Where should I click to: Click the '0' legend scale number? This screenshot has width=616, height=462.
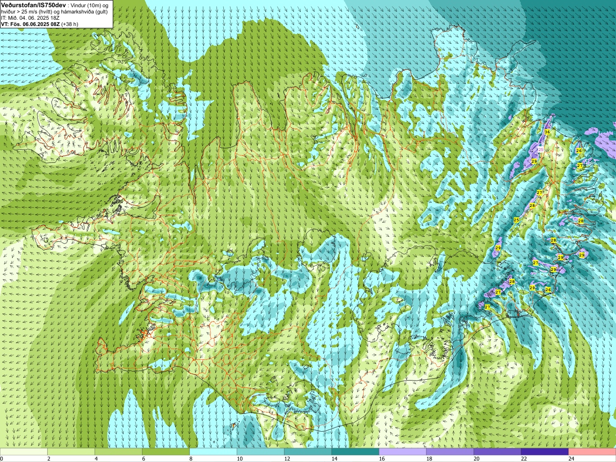1,459
